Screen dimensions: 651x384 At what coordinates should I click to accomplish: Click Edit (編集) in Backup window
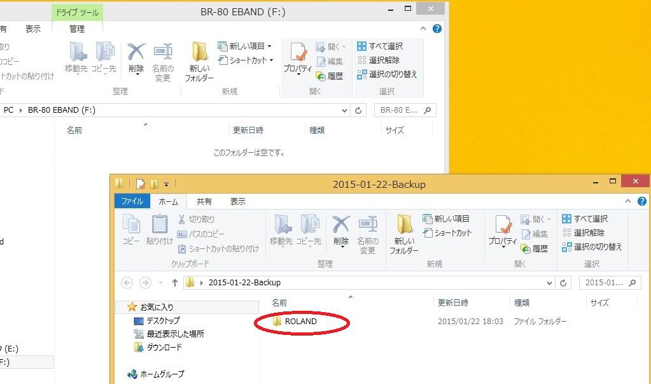pyautogui.click(x=535, y=234)
